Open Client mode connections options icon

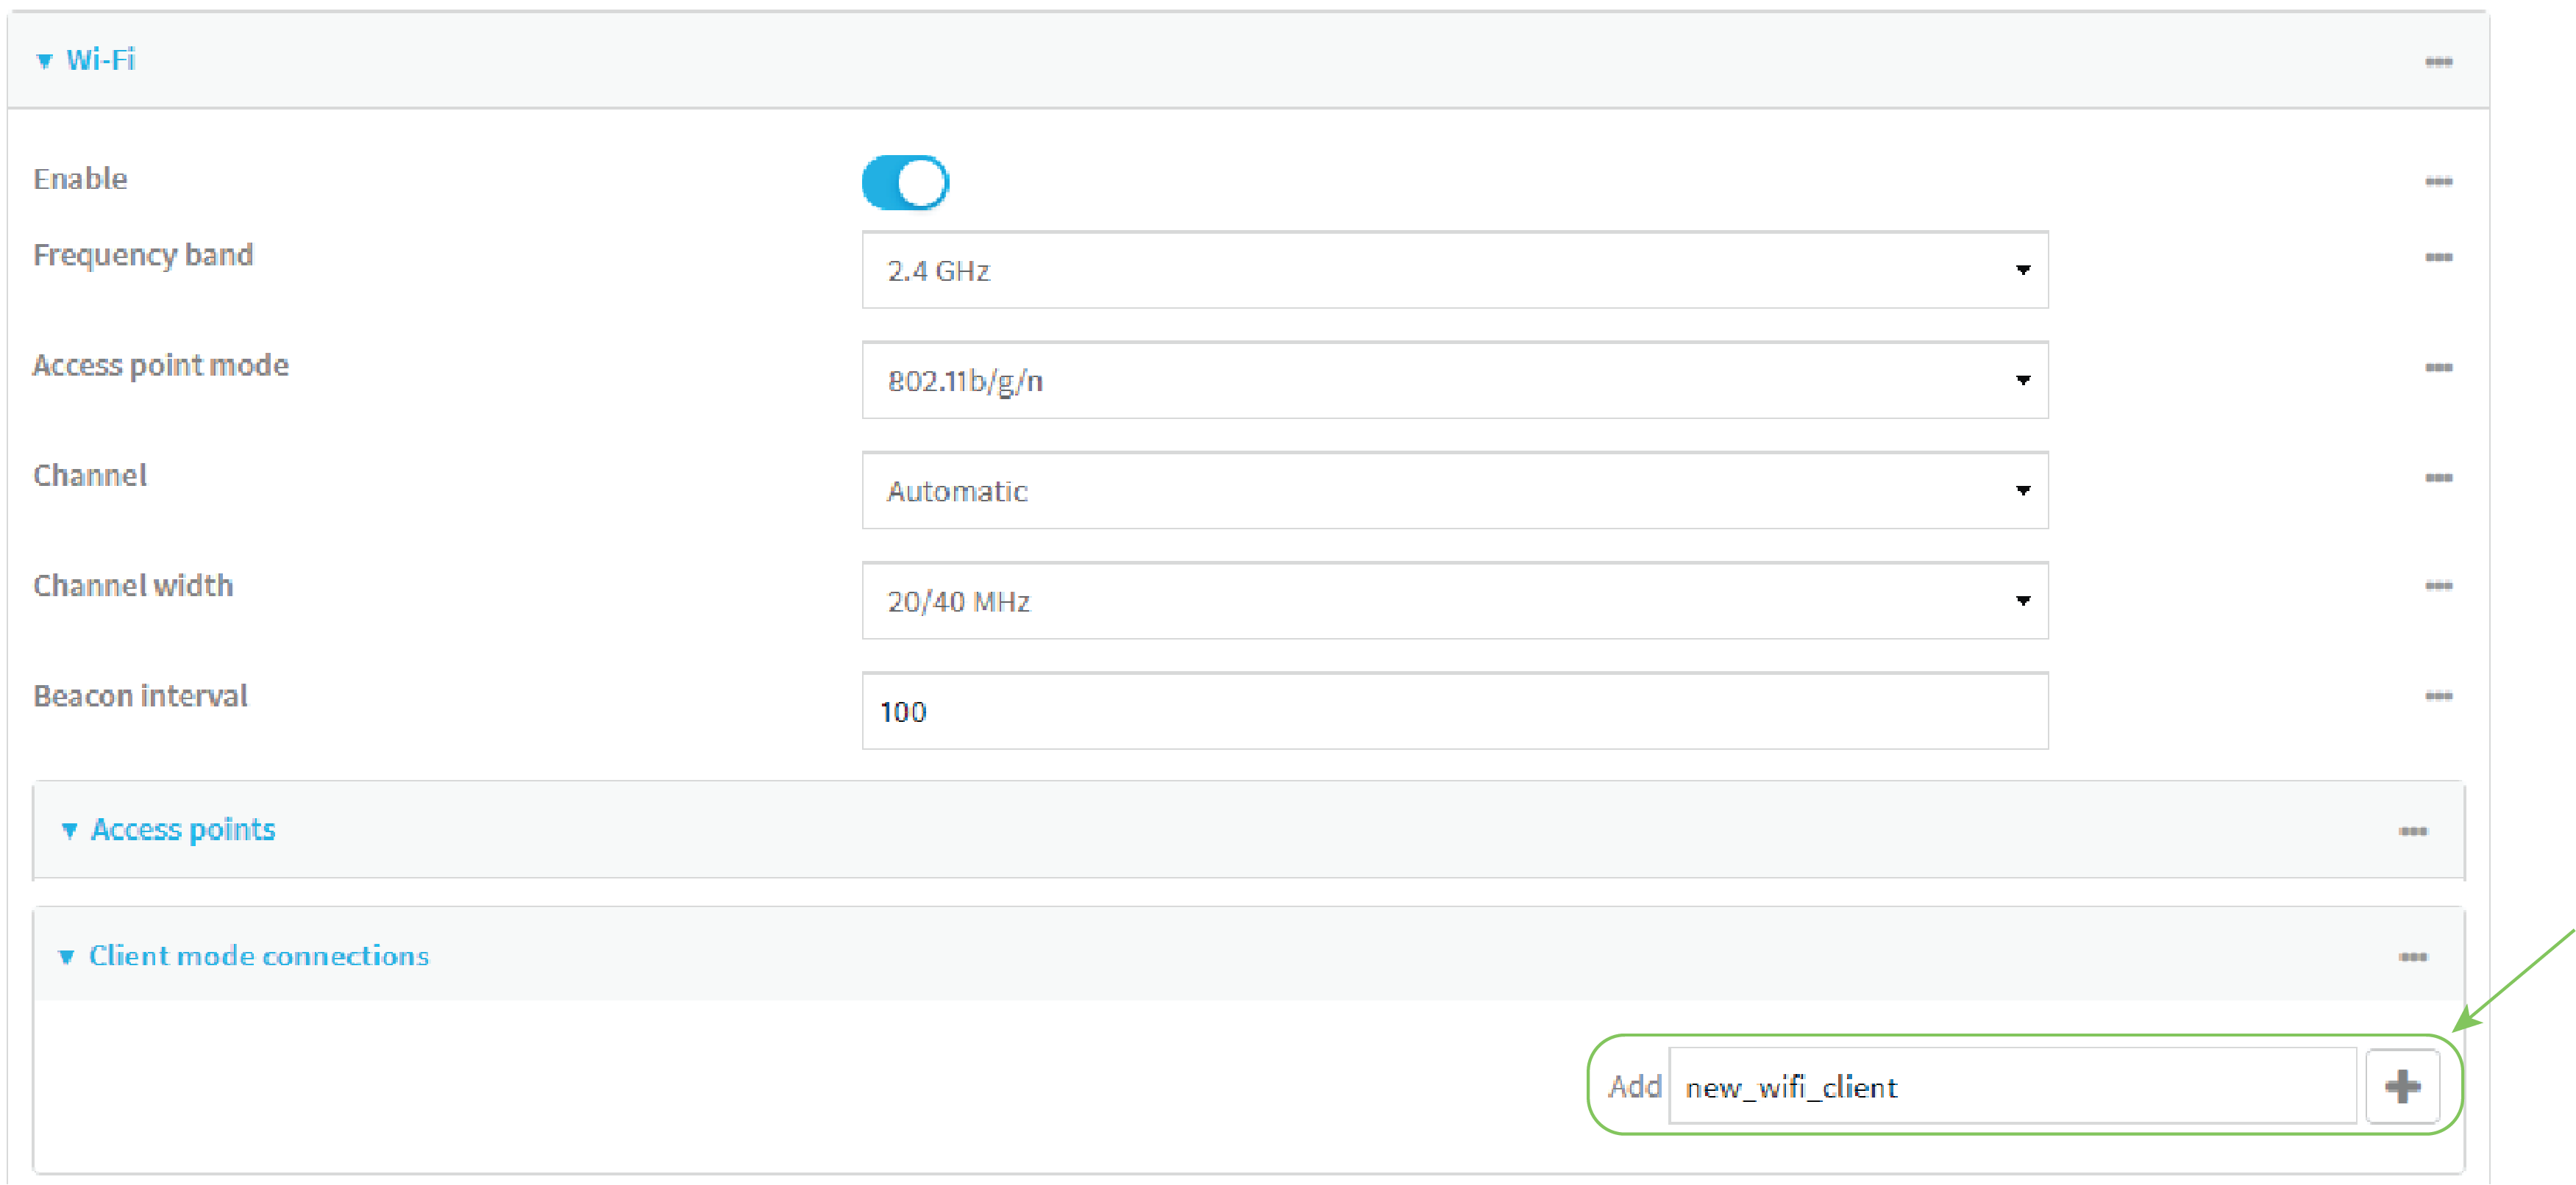(x=2412, y=957)
